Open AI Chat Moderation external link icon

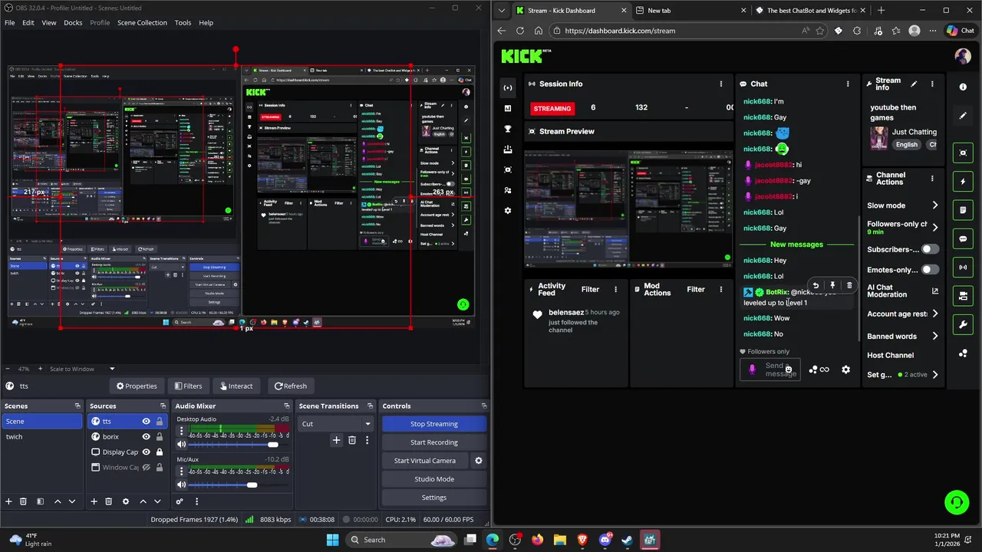point(934,291)
